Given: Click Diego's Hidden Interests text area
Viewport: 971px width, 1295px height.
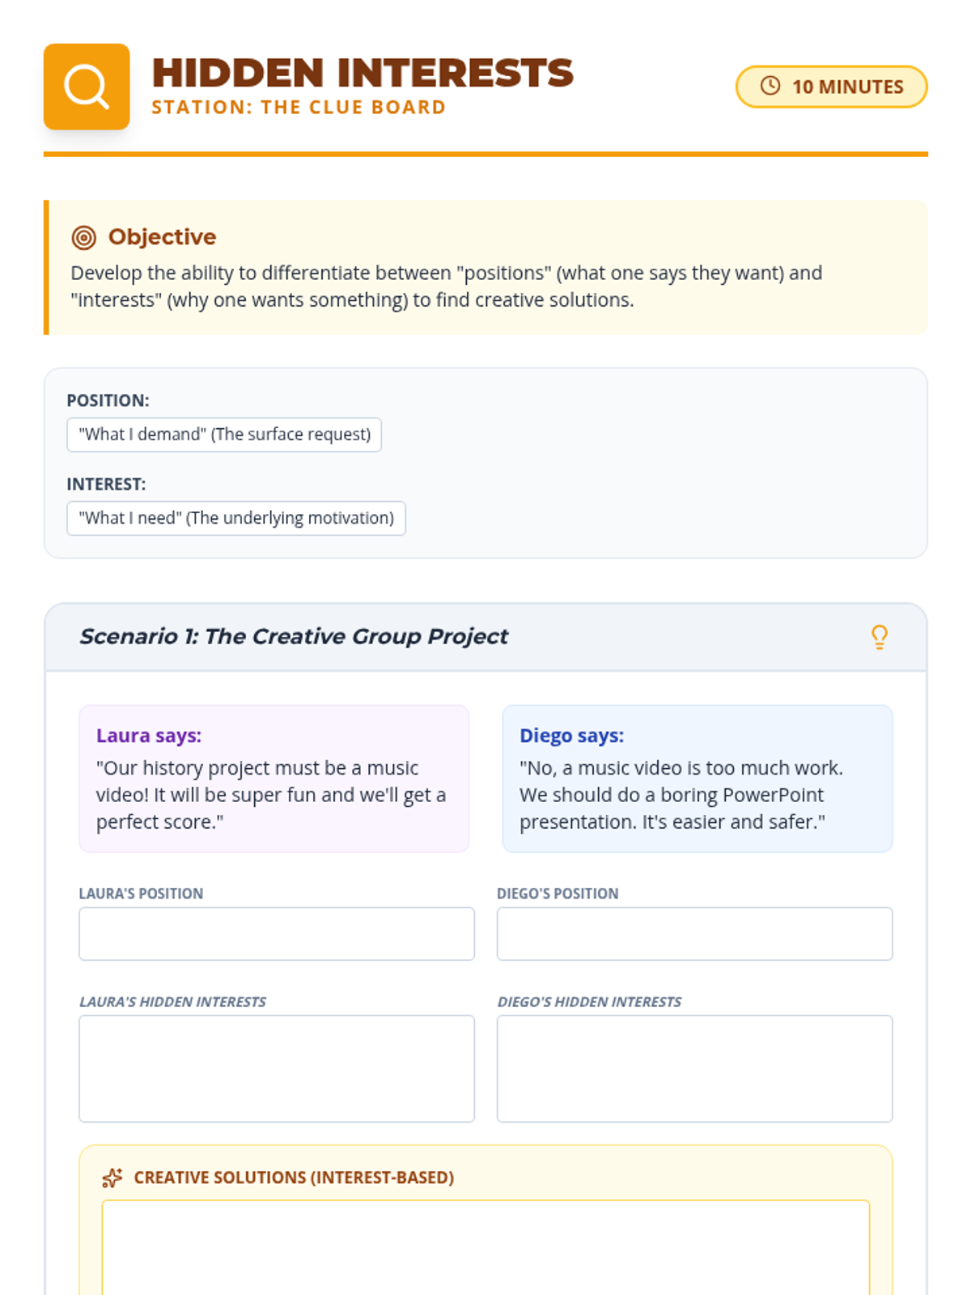Looking at the screenshot, I should pos(694,1068).
